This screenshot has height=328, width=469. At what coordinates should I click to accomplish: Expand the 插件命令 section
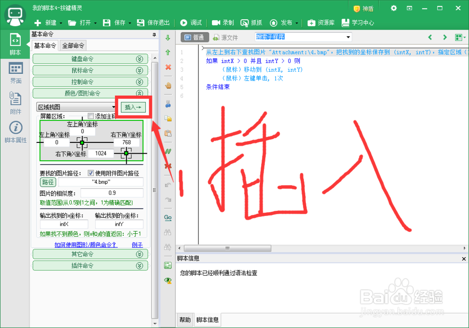point(91,266)
